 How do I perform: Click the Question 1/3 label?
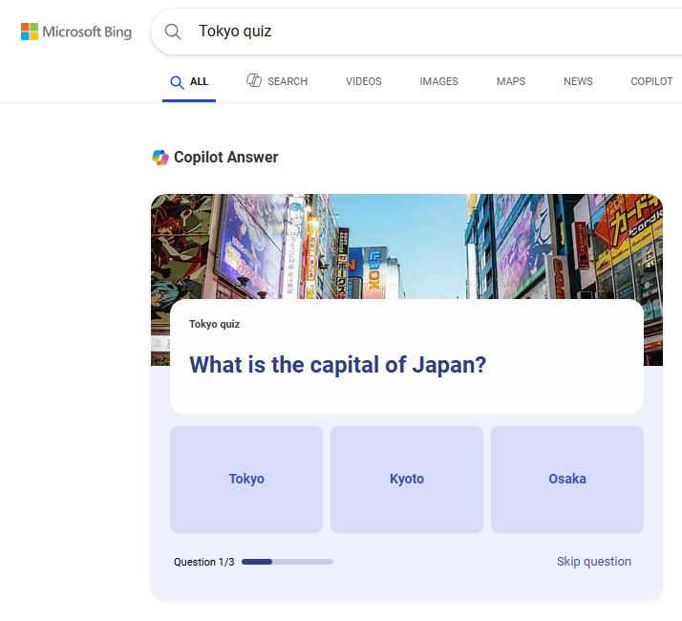pos(204,562)
